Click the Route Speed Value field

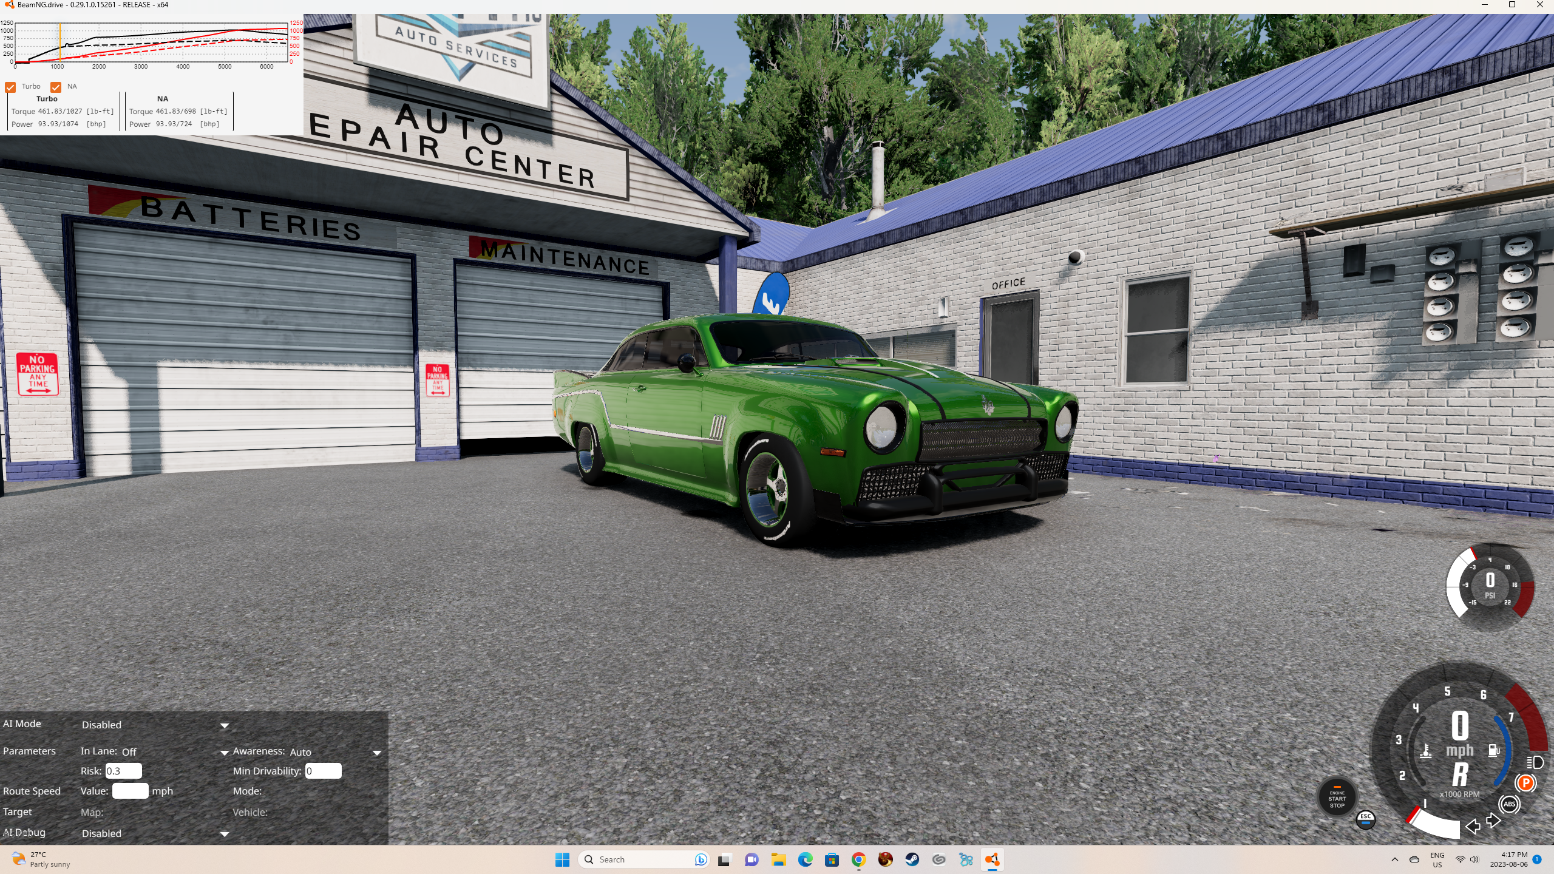[130, 791]
